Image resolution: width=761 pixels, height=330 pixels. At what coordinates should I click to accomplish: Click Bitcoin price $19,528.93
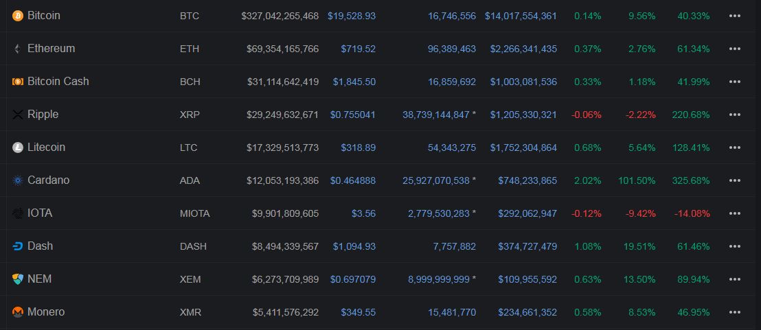(x=352, y=16)
